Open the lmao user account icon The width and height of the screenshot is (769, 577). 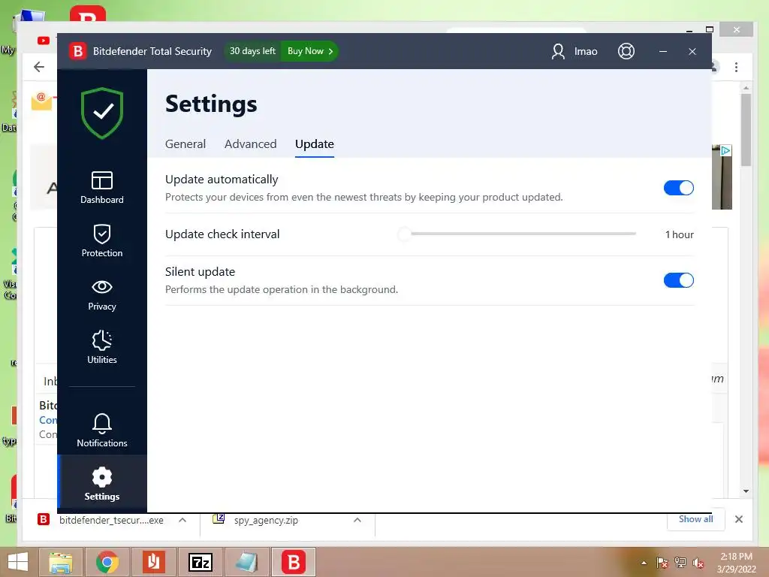(558, 51)
